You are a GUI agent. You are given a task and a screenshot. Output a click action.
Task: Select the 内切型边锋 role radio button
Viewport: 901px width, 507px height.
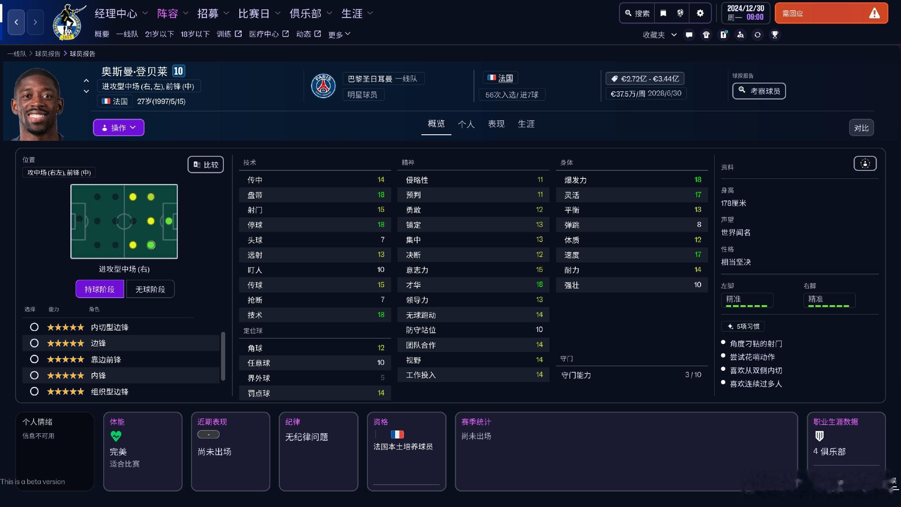(x=34, y=327)
